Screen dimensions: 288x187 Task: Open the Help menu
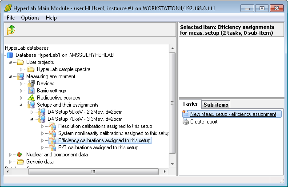point(51,18)
